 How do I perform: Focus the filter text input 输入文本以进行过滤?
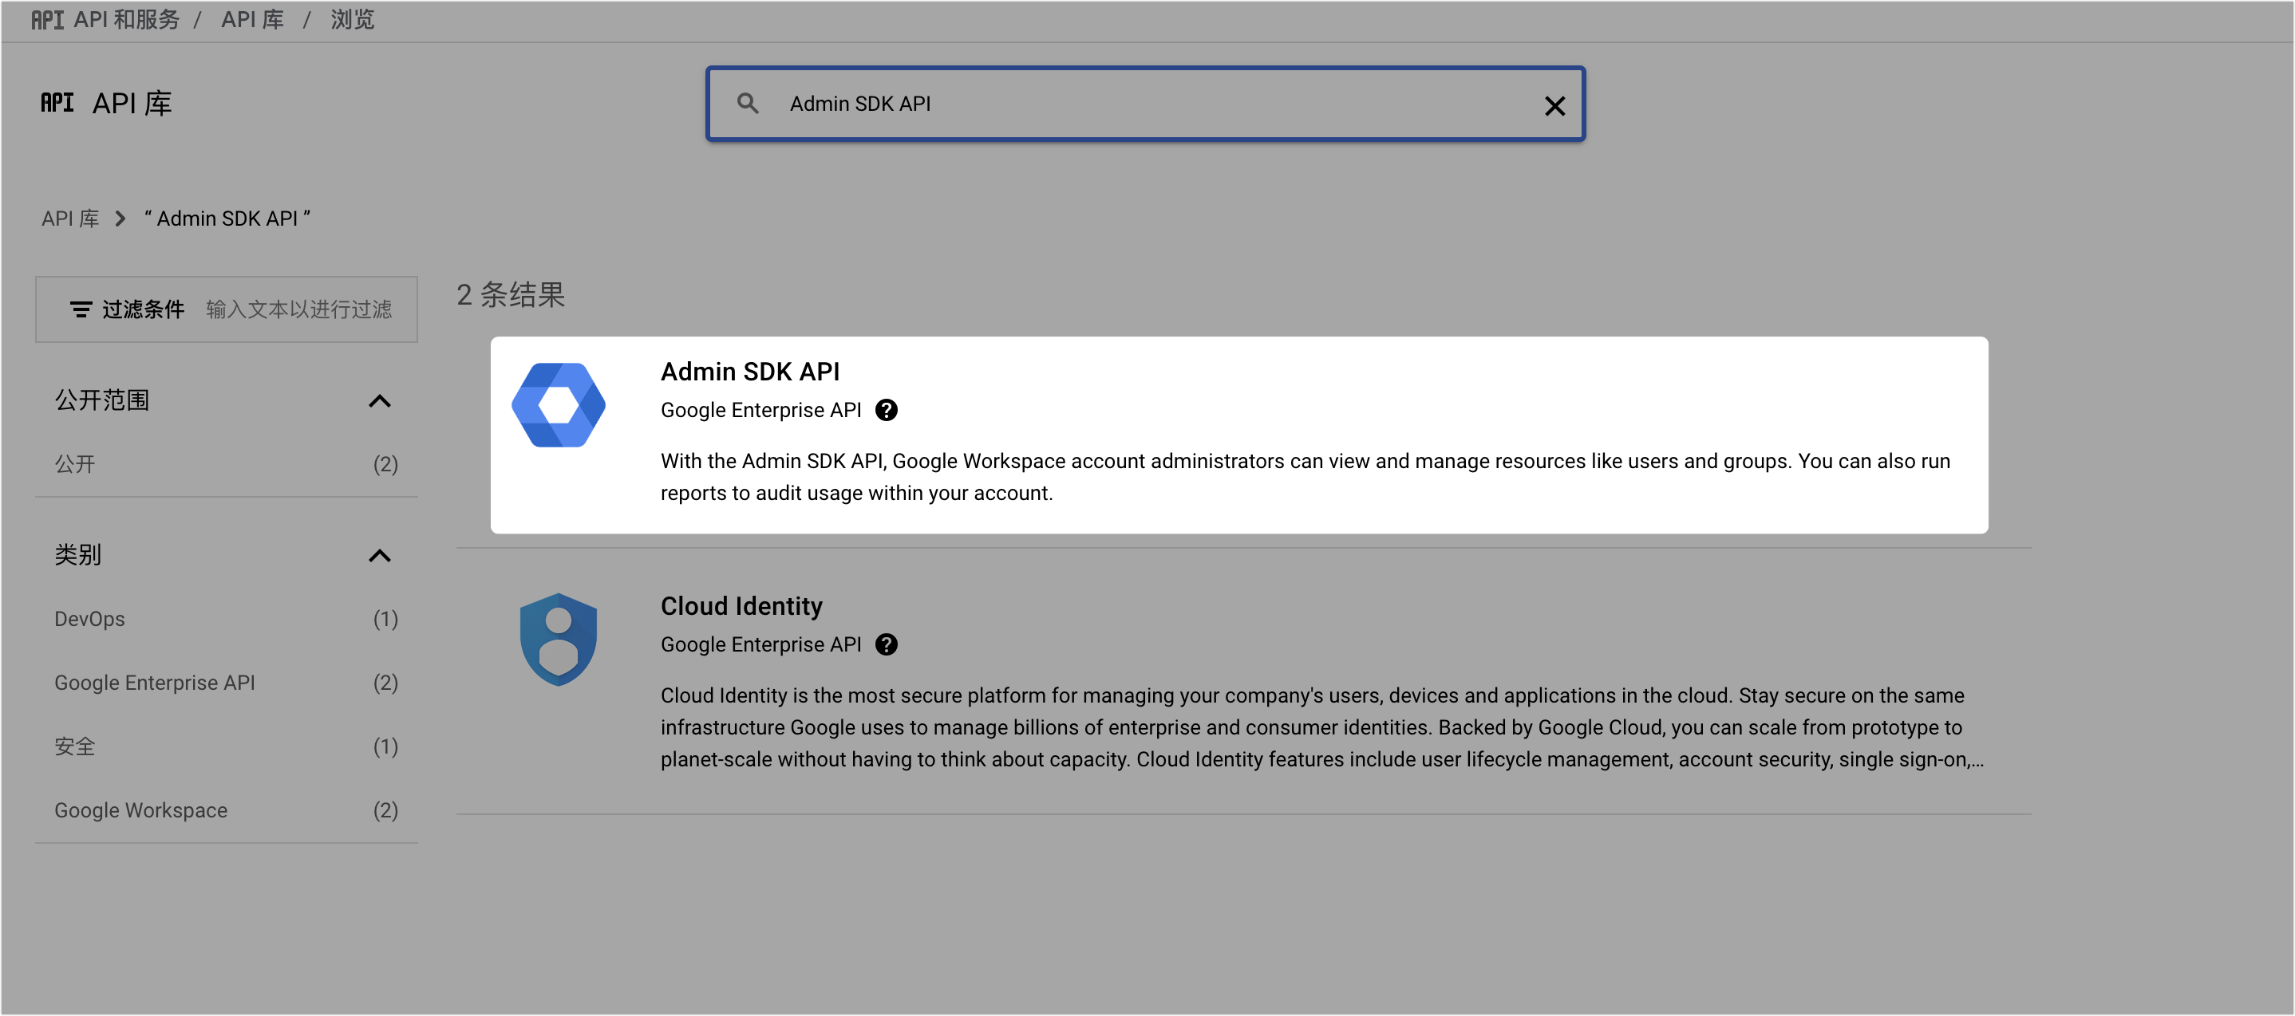[299, 309]
